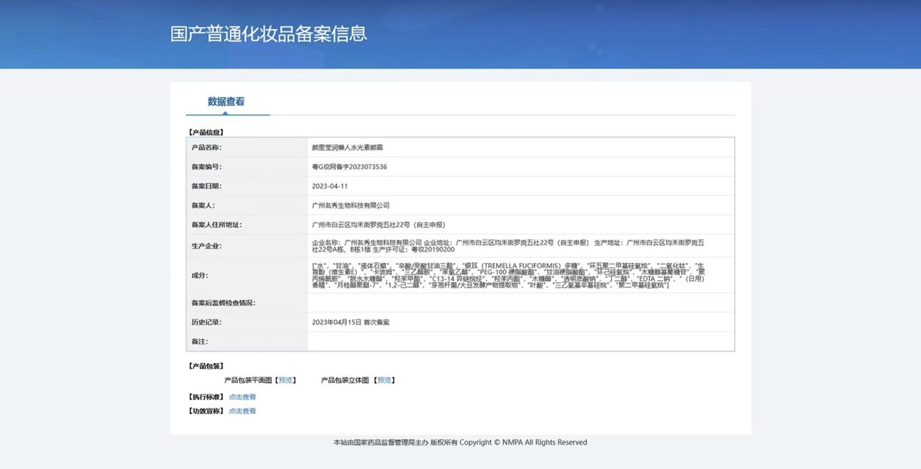Click the 【产品包装】 section heading
Screen dimensions: 921x469
click(x=206, y=366)
